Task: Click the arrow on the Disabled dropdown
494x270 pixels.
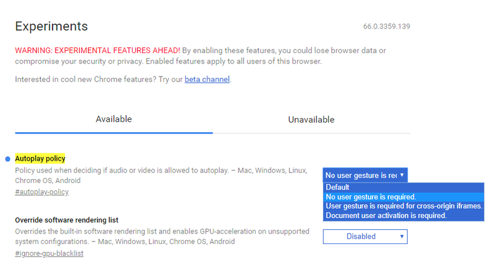Action: click(x=402, y=236)
